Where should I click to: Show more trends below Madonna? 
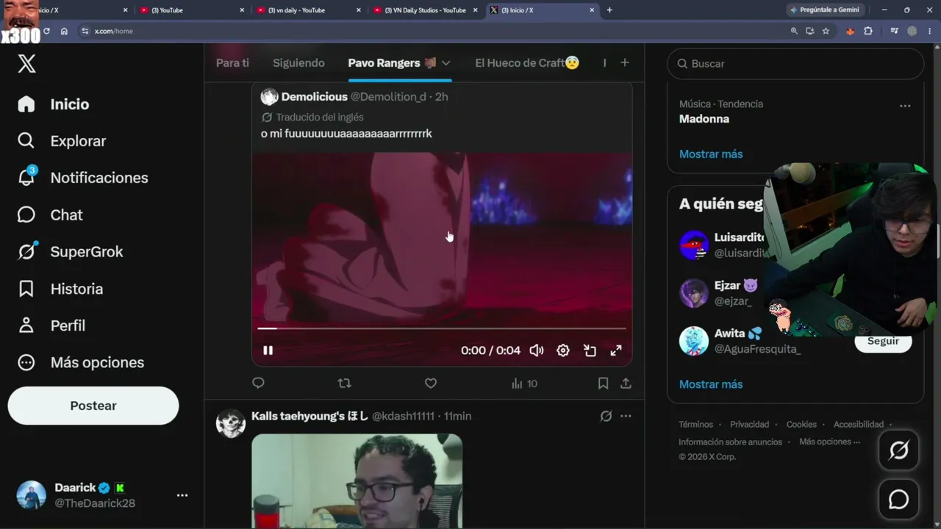[711, 154]
